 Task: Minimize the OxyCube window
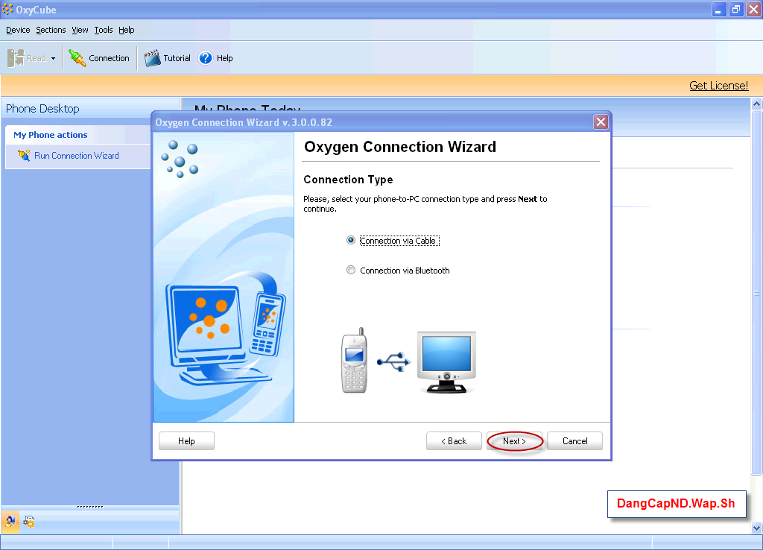point(719,9)
